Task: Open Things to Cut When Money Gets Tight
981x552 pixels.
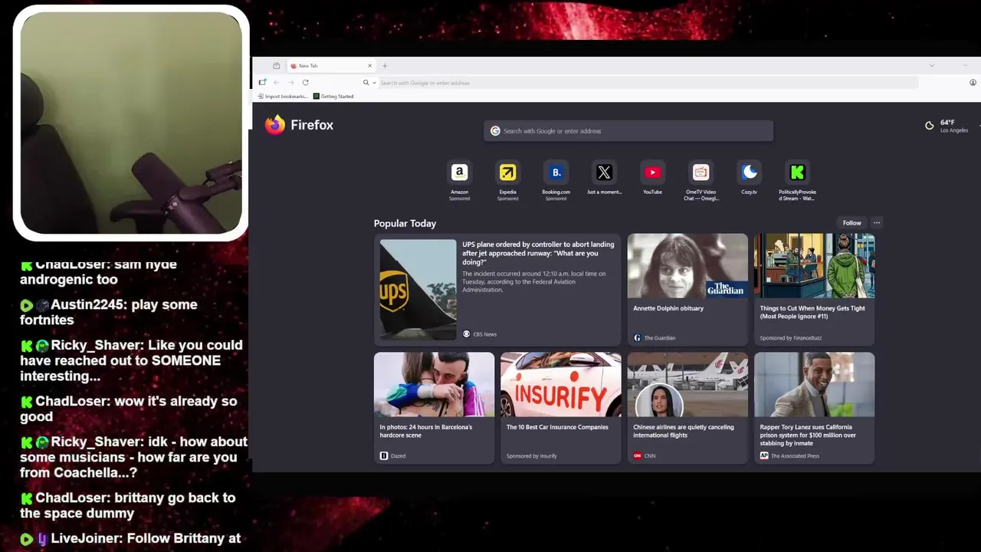Action: pyautogui.click(x=814, y=289)
